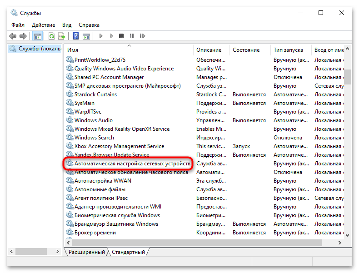This screenshot has height=273, width=359.
Task: Click the Start service play icon
Action: coord(101,36)
